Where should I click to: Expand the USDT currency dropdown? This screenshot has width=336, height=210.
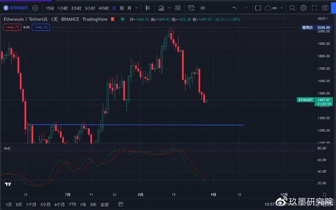tap(323, 19)
